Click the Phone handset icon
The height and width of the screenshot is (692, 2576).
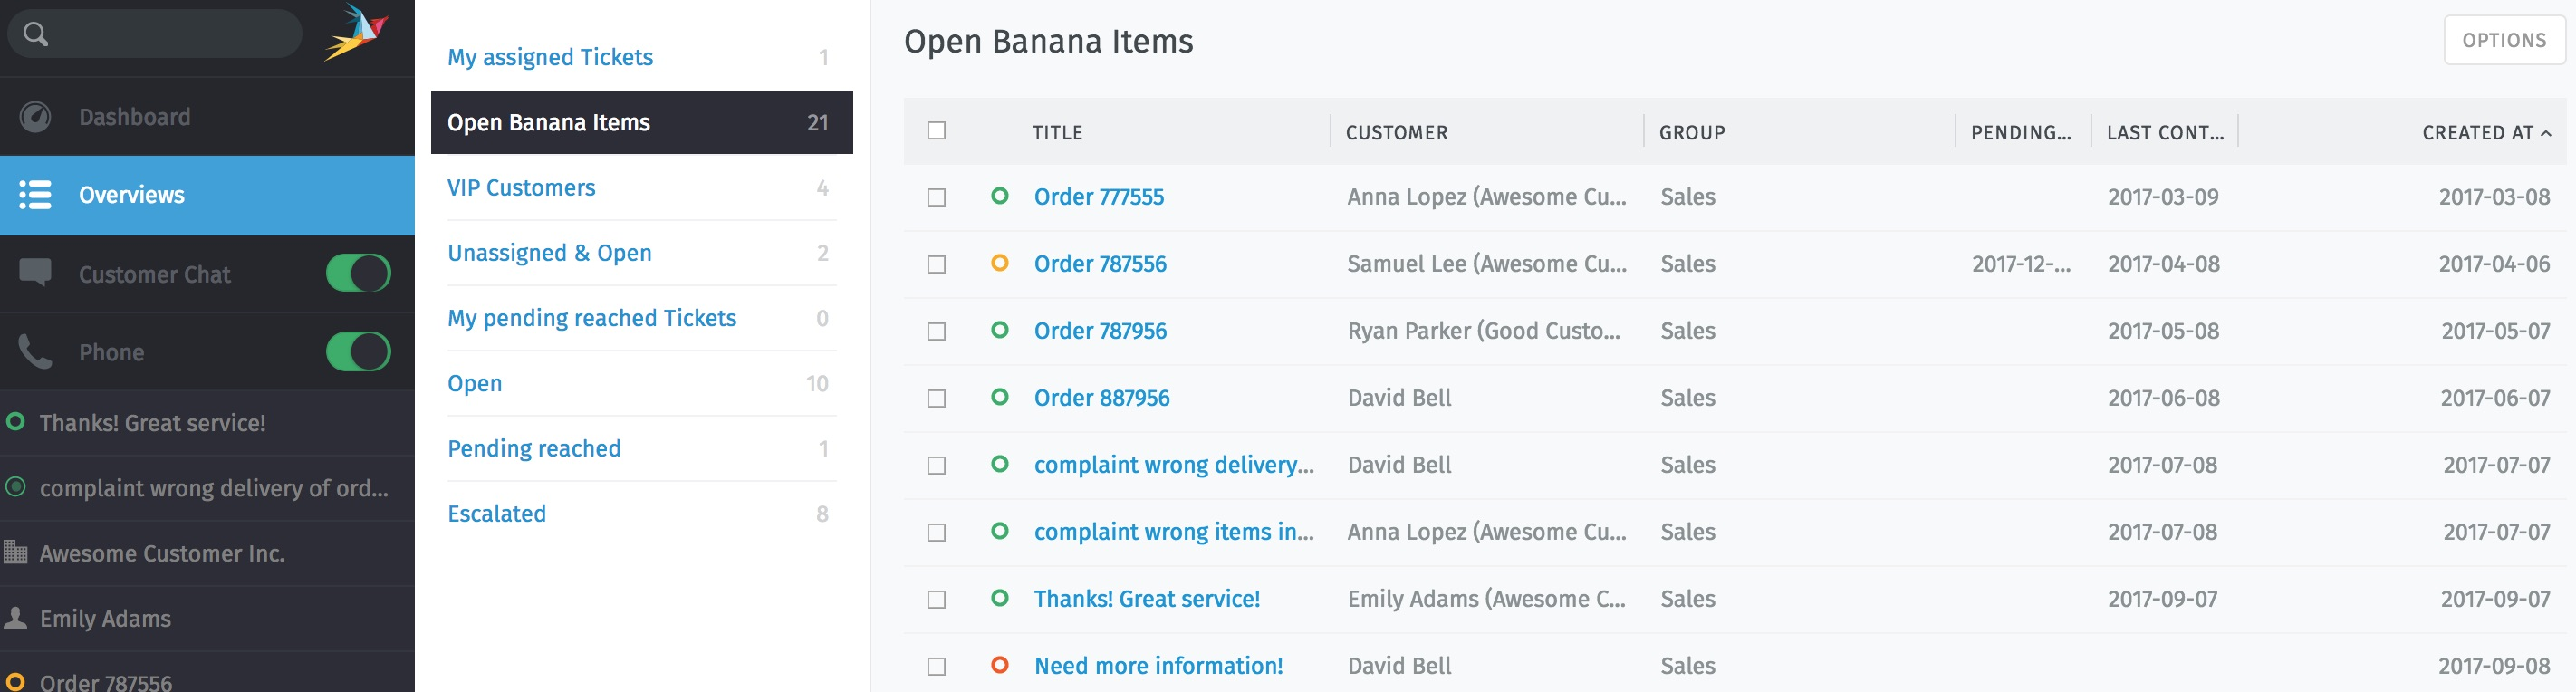click(35, 352)
